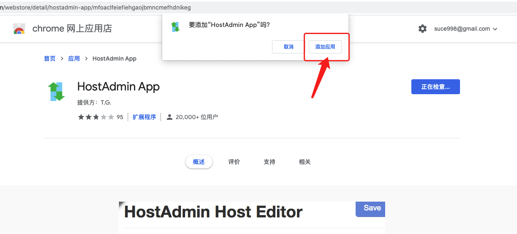
Task: Click the HostAdmin icon in the add-app dialog
Action: click(x=176, y=27)
